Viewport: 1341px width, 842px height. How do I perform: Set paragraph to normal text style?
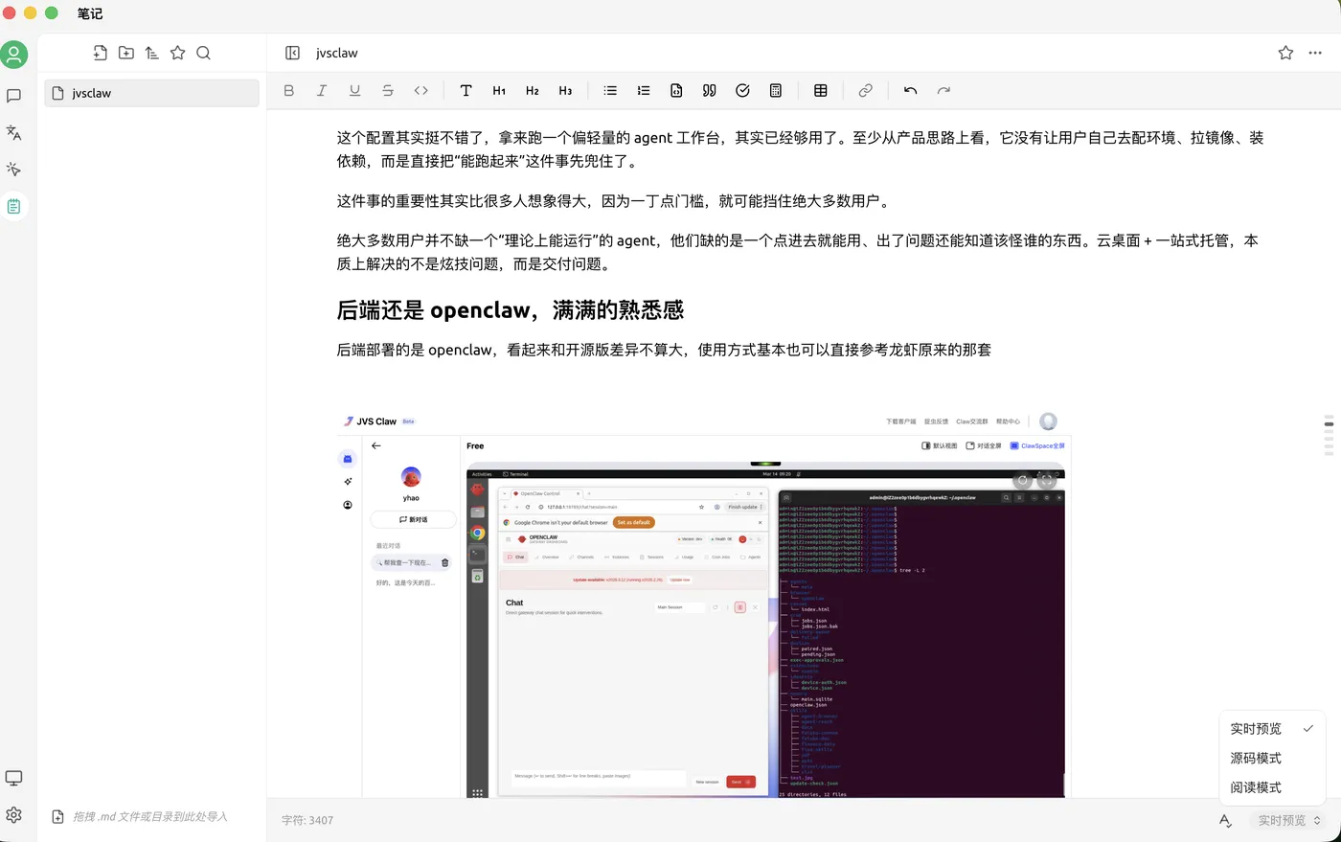coord(466,90)
